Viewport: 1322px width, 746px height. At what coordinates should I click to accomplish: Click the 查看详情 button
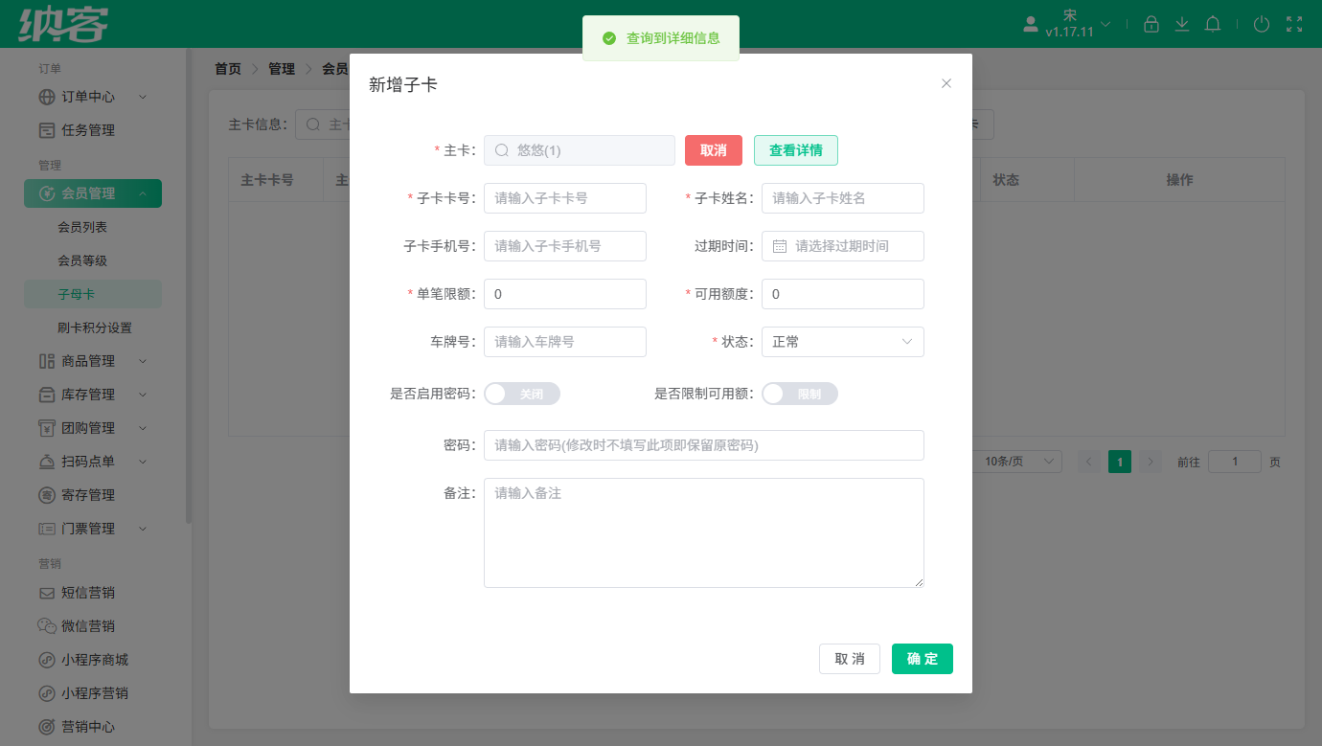coord(796,150)
